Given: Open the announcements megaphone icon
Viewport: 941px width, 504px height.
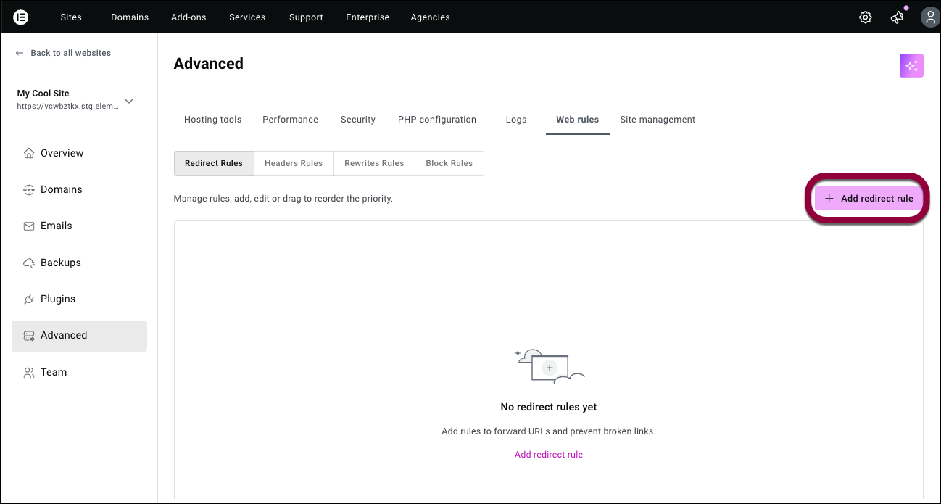Looking at the screenshot, I should click(897, 17).
